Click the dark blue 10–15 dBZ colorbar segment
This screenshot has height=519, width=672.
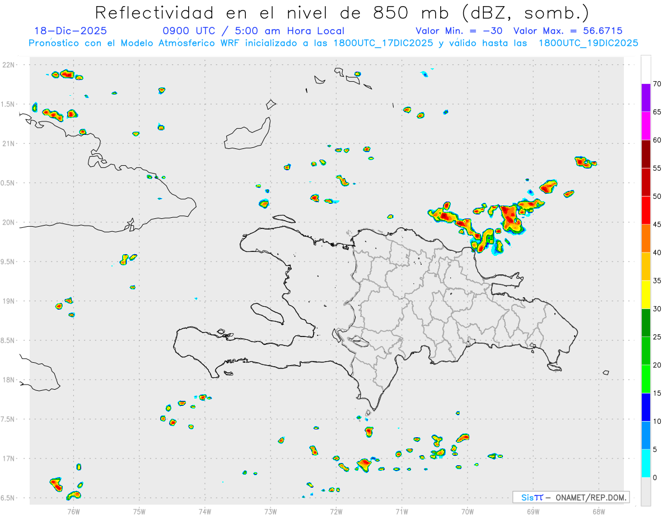(x=646, y=407)
